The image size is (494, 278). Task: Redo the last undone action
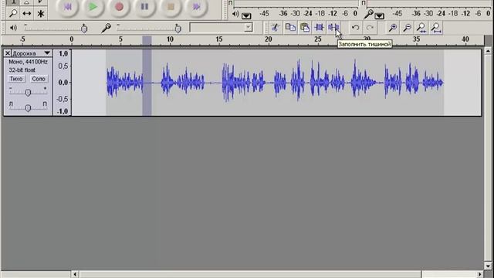370,28
